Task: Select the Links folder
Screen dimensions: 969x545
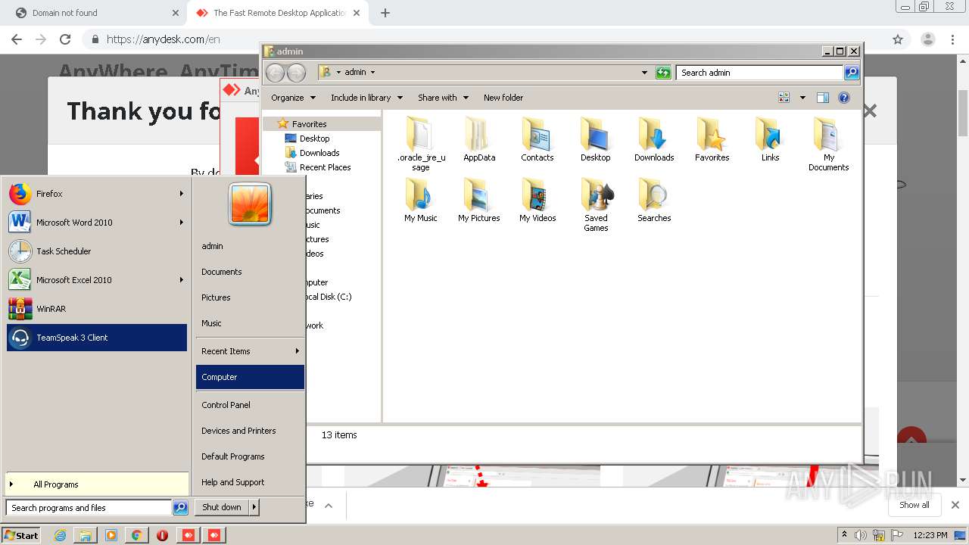Action: [771, 139]
